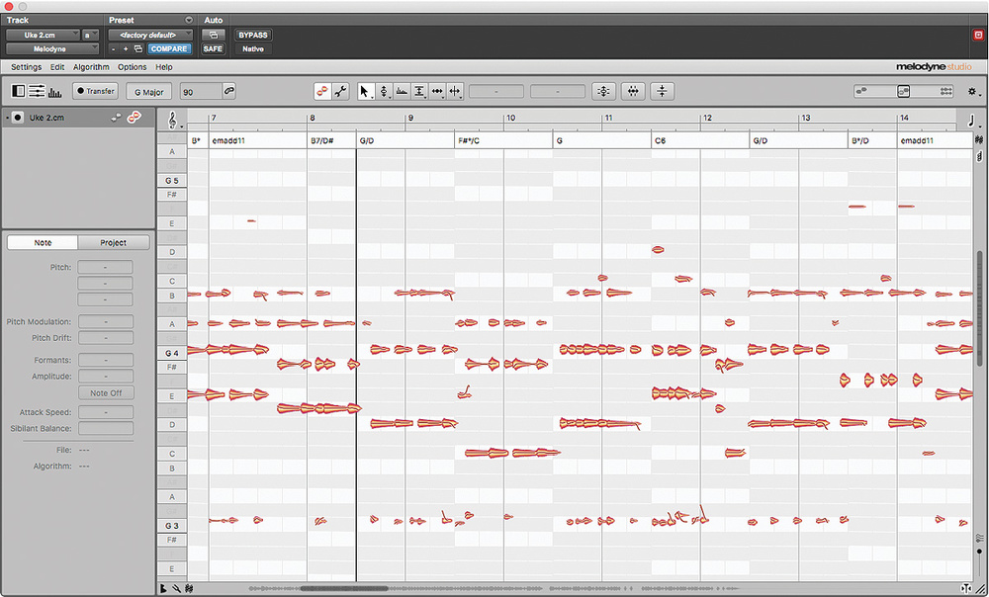This screenshot has height=597, width=989.
Task: Open the Leveling macro
Action: [663, 91]
